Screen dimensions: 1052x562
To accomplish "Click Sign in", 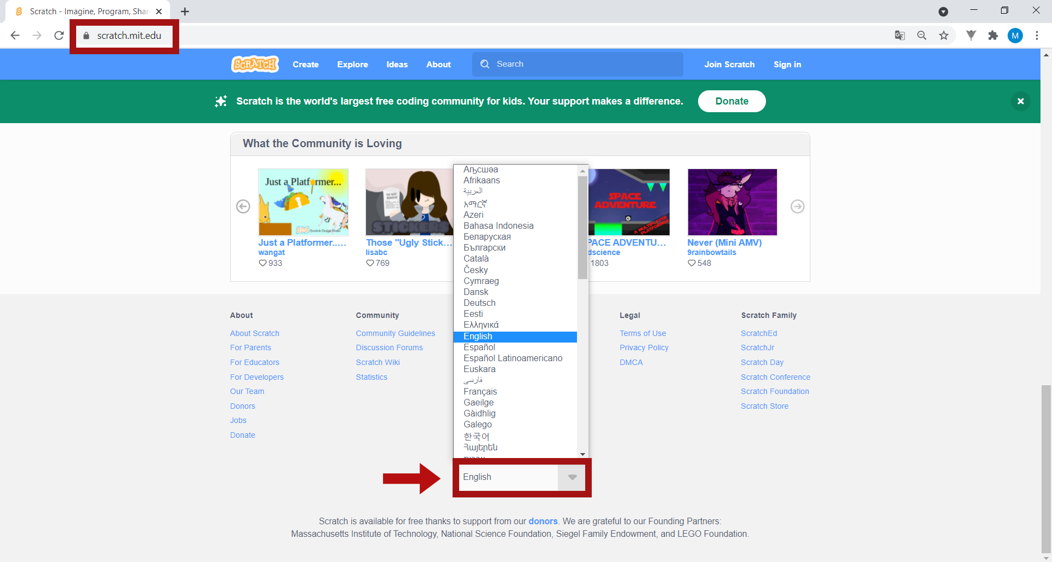I will [787, 64].
